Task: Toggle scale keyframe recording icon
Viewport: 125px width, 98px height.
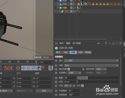Action: 28,68
